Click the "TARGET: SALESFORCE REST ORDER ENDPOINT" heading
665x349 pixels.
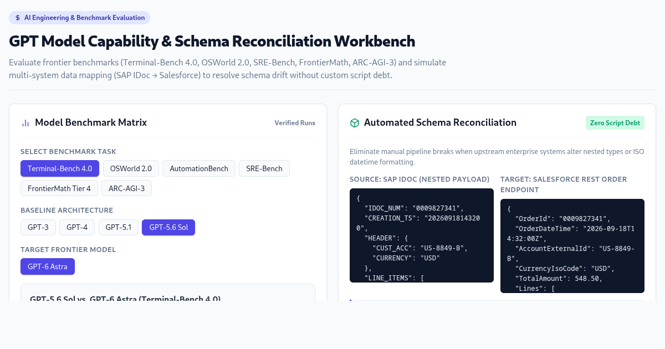coord(564,184)
